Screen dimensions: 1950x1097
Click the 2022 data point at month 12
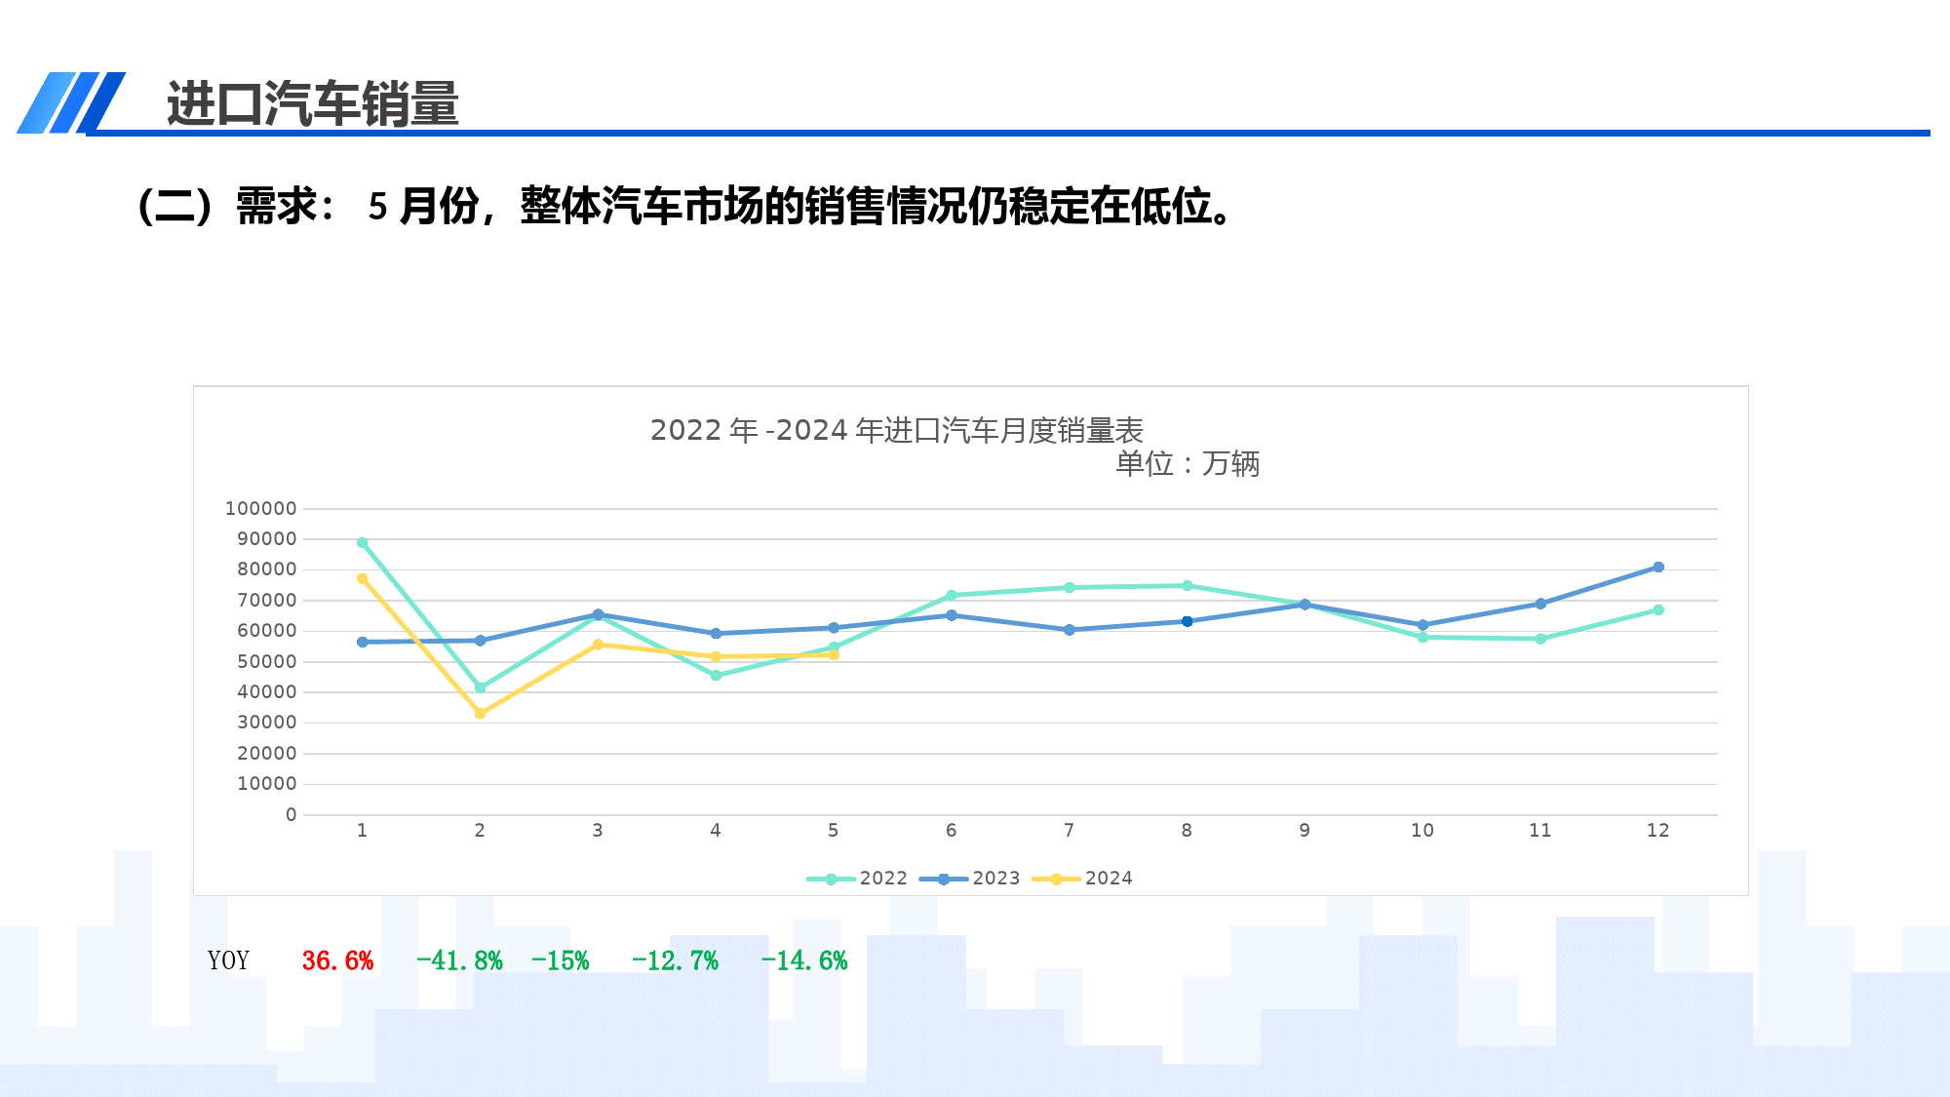1657,610
